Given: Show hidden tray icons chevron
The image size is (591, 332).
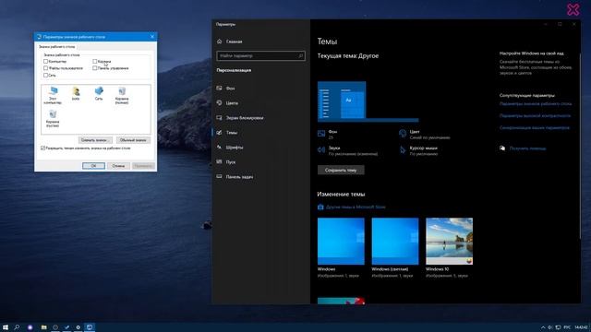Looking at the screenshot, I should (543, 327).
